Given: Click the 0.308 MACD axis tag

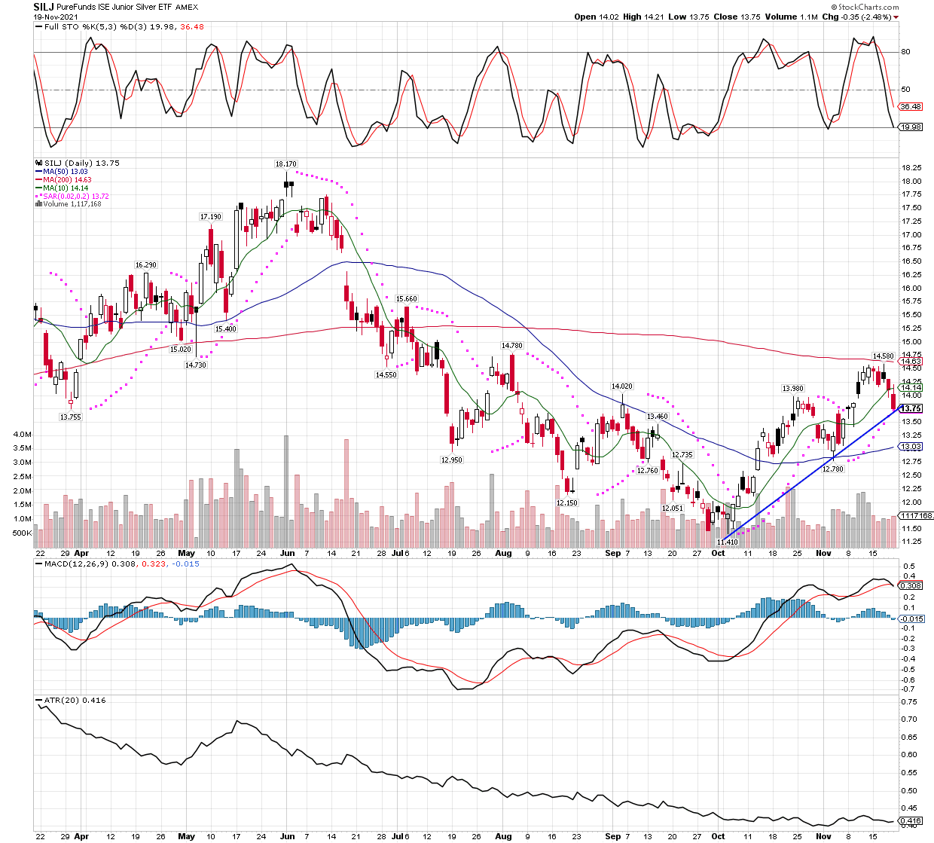Looking at the screenshot, I should click(x=911, y=585).
